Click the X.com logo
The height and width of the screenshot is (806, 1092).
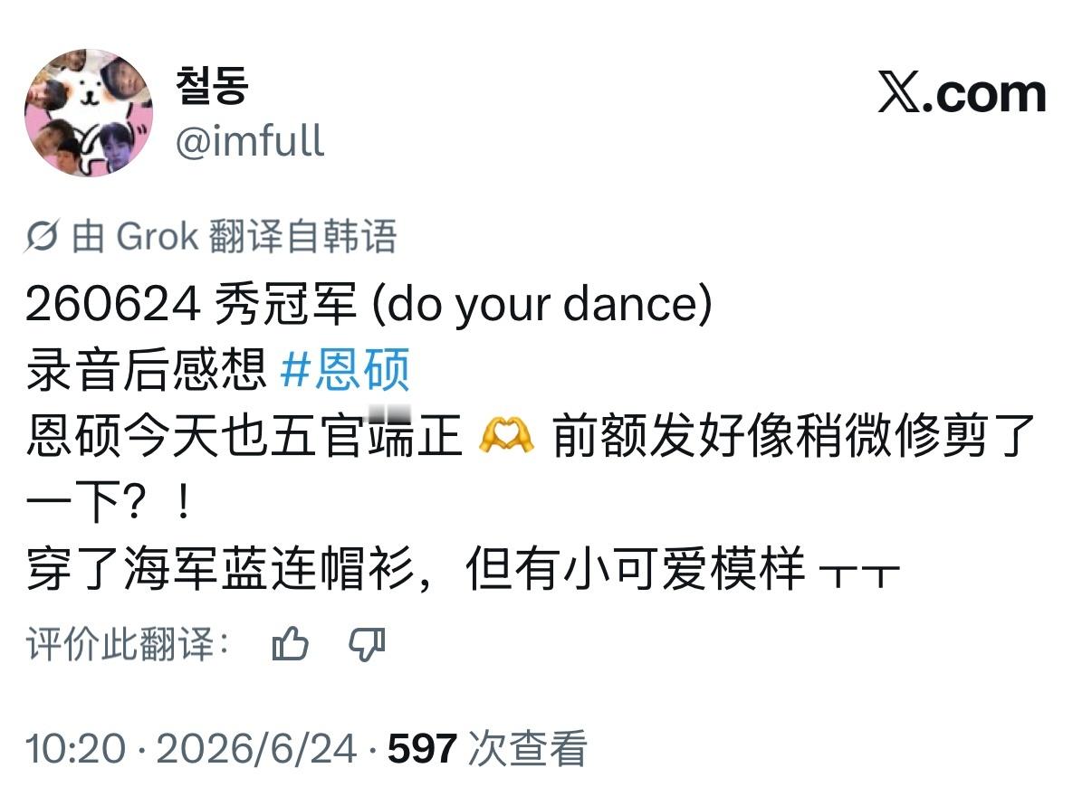tap(962, 95)
